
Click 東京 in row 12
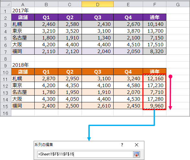23,85
